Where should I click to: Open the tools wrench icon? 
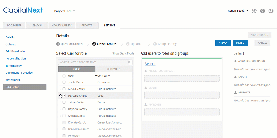coord(254,11)
